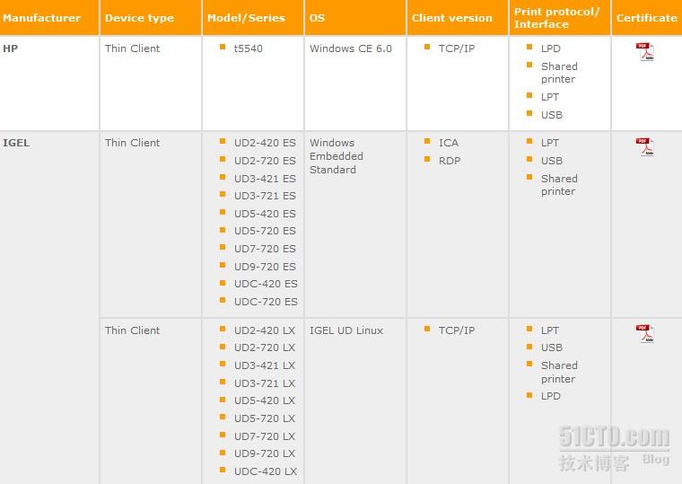Open the PDF certificate for HP t5540
The image size is (682, 484).
click(644, 52)
